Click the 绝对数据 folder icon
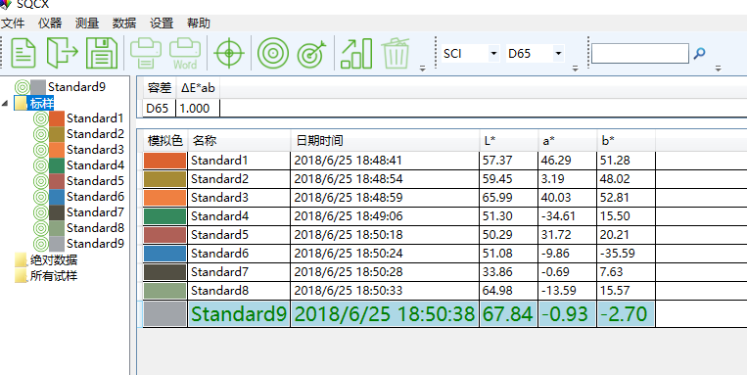747x375 pixels. pos(21,260)
